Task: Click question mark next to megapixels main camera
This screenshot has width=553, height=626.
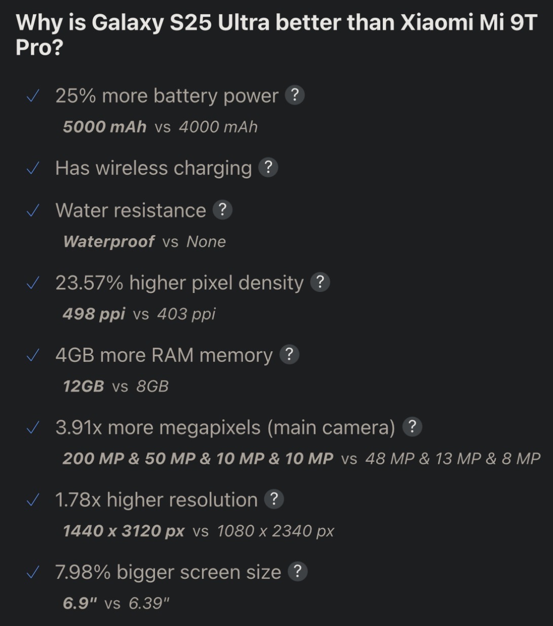Action: 412,427
